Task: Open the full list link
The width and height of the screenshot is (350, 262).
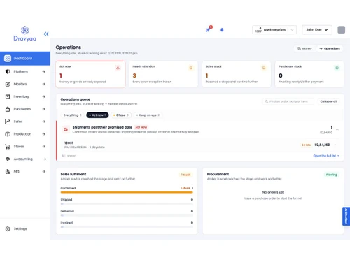Action: pyautogui.click(x=326, y=156)
